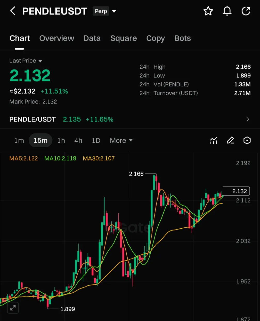
Task: Activate the drawing pencil tool
Action: point(230,140)
